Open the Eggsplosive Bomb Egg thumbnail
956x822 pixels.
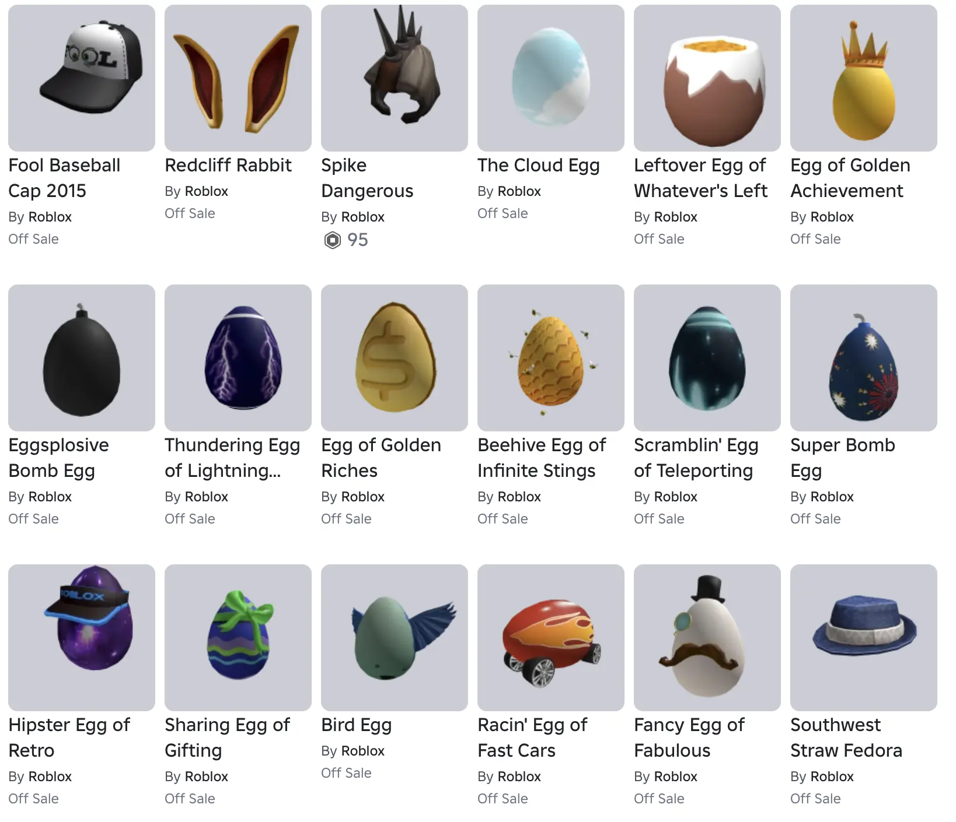tap(82, 358)
